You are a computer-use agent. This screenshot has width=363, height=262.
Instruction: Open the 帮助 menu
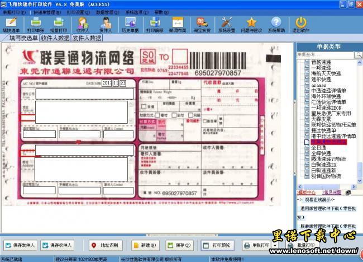click(x=161, y=12)
